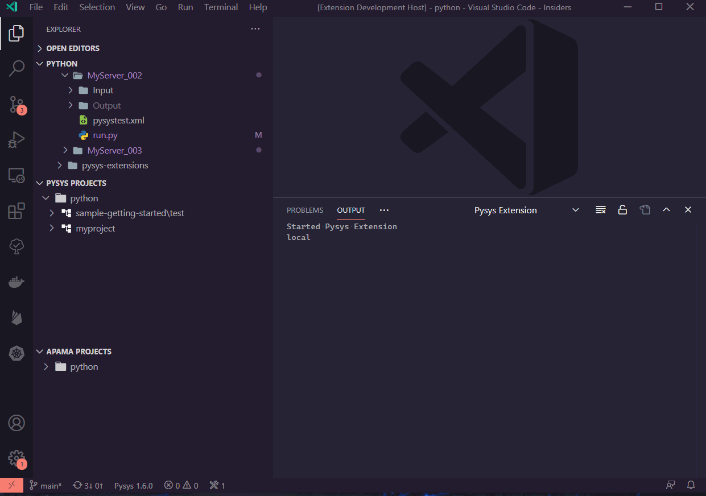The image size is (706, 496).
Task: Open the Testing tree icon view
Action: click(16, 246)
